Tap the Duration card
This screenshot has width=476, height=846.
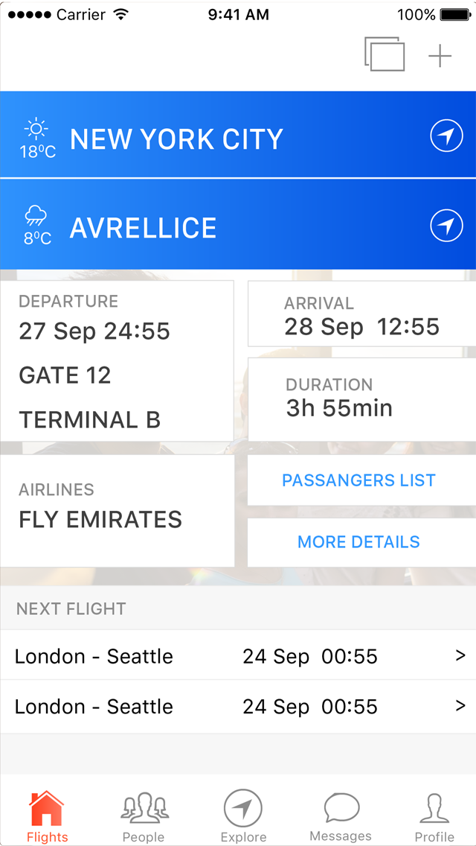(x=361, y=399)
